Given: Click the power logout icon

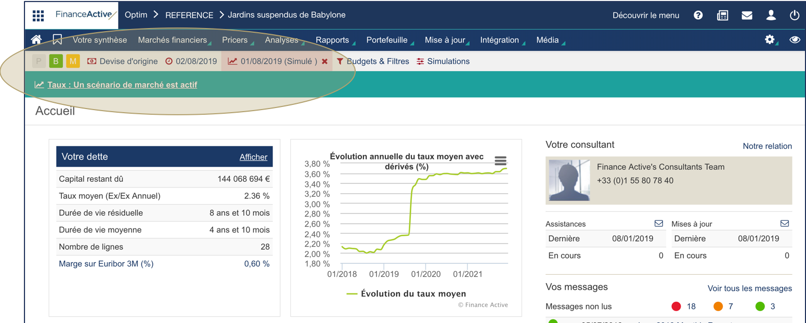Looking at the screenshot, I should tap(795, 15).
